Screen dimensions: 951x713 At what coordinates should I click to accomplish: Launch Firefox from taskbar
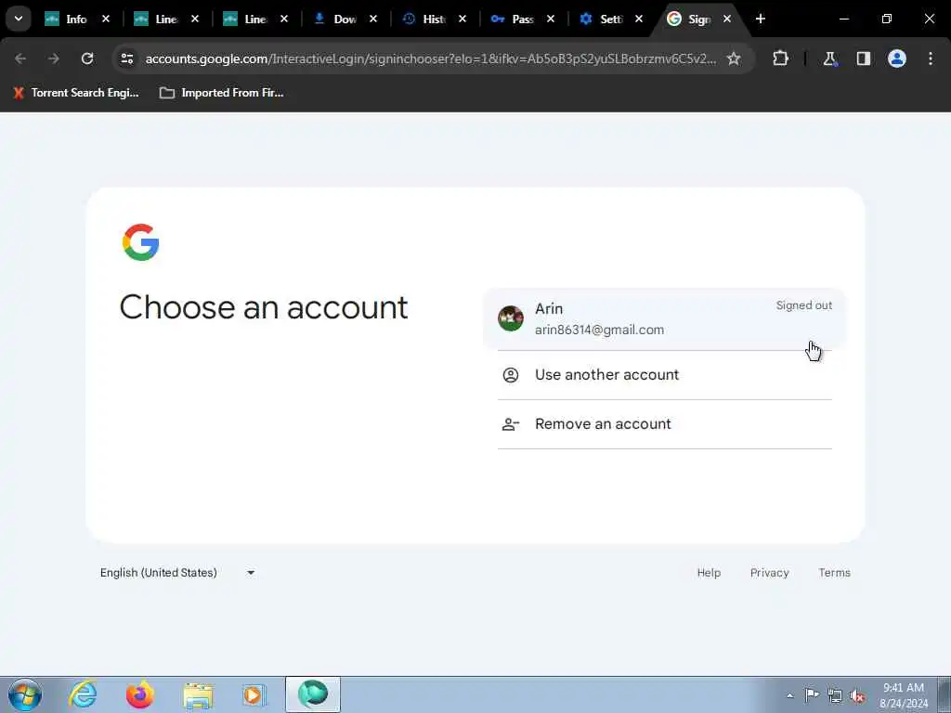click(x=140, y=694)
